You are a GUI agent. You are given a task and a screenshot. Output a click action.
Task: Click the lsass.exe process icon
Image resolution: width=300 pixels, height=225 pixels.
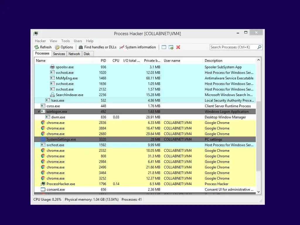(48, 100)
